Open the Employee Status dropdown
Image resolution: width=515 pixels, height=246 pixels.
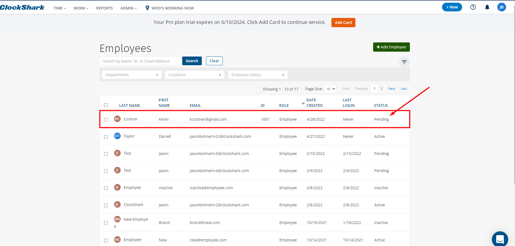click(258, 75)
